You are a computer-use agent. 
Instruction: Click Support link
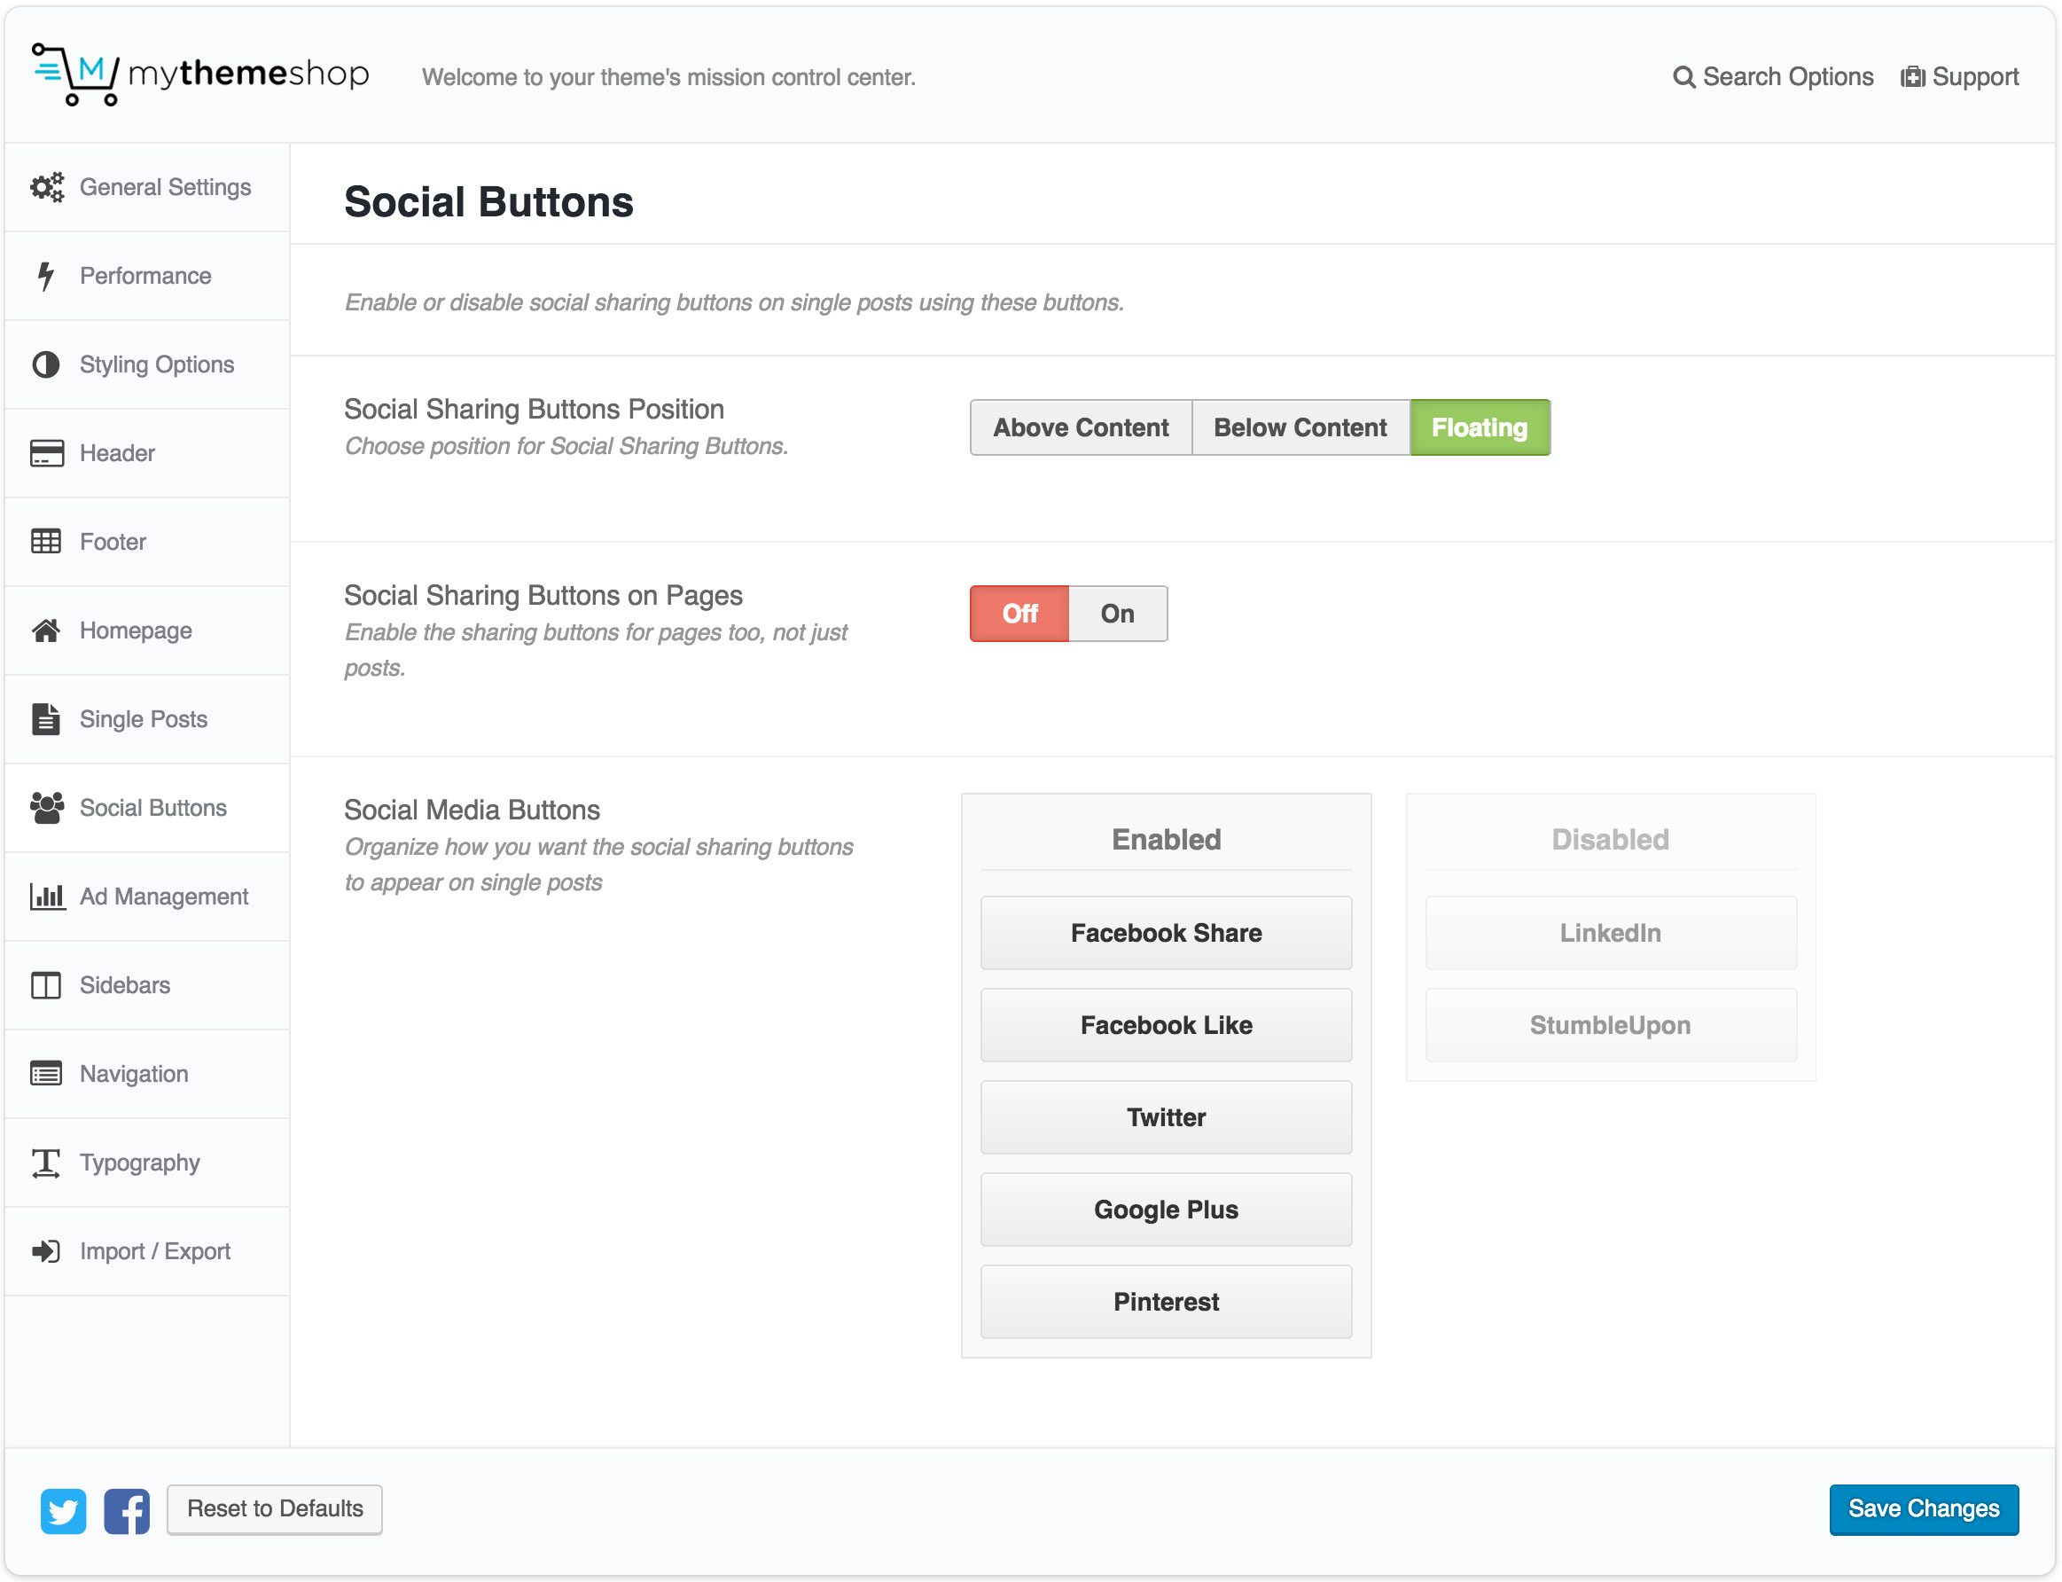pyautogui.click(x=1959, y=77)
